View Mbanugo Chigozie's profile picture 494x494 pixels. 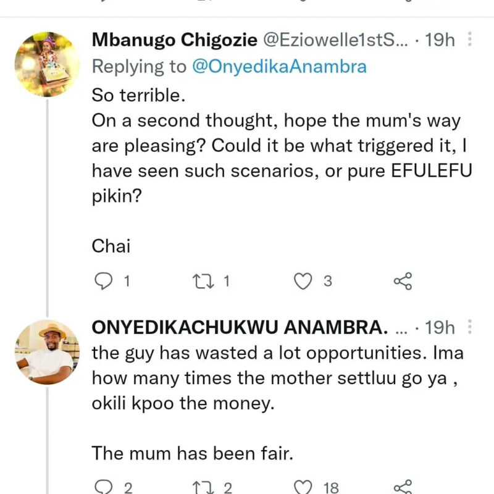point(47,64)
